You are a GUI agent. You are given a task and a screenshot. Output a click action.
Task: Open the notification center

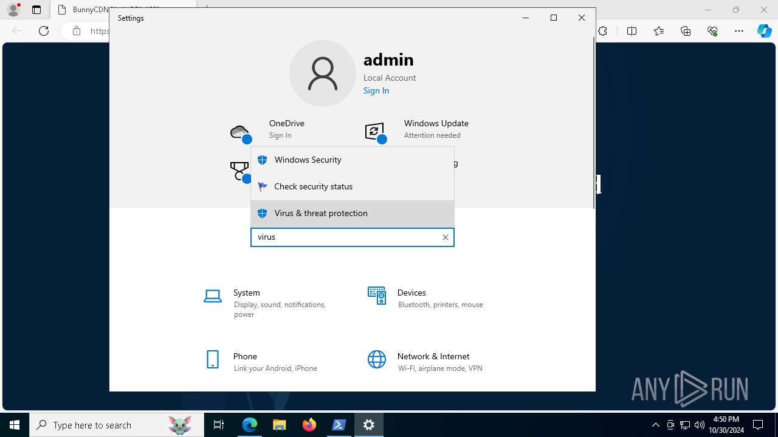(x=759, y=425)
